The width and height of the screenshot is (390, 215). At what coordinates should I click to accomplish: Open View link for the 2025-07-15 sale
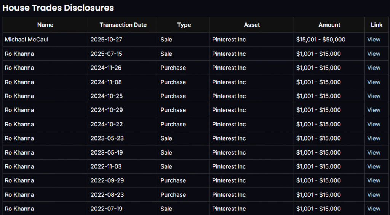(374, 54)
